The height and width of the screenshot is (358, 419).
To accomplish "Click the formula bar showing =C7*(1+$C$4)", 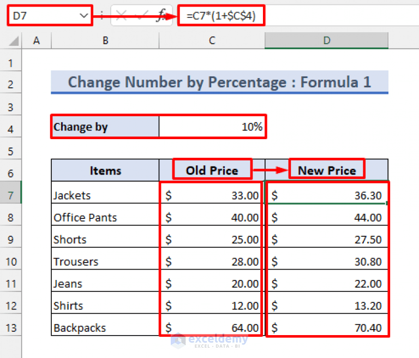I will coord(298,15).
